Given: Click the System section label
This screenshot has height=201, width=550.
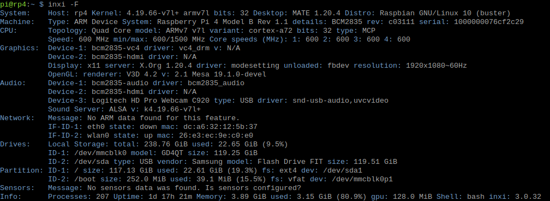Looking at the screenshot, I should 15,13.
